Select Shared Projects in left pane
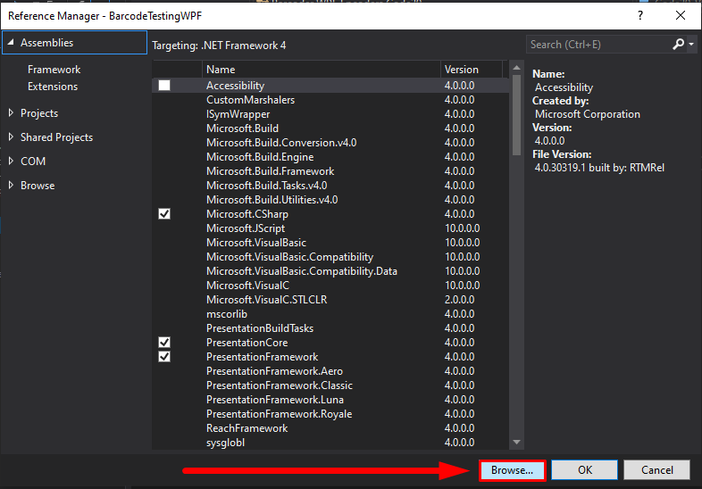The width and height of the screenshot is (702, 489). [x=57, y=137]
